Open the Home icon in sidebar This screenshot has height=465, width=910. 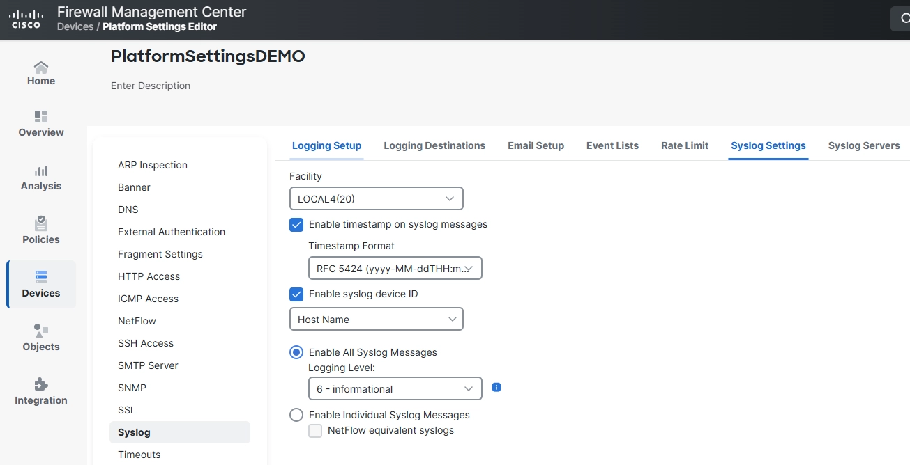point(41,68)
